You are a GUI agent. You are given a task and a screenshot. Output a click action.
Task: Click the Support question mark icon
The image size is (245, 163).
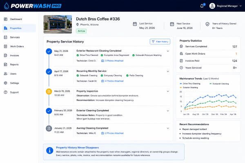point(5,92)
